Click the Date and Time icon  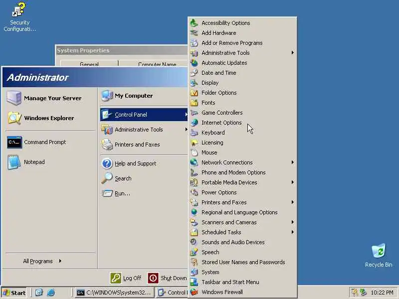pos(194,73)
